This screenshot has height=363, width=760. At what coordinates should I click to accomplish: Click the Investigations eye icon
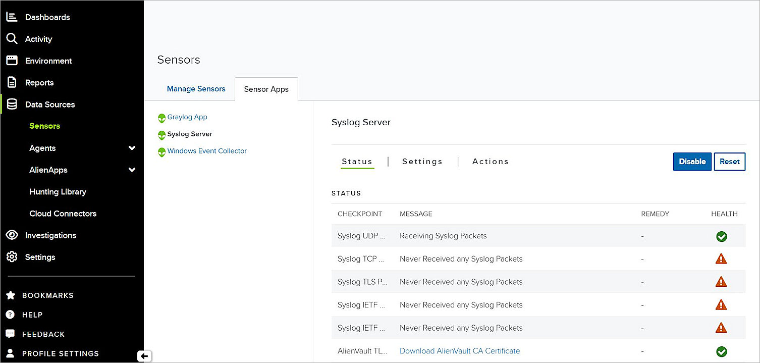[x=12, y=235]
